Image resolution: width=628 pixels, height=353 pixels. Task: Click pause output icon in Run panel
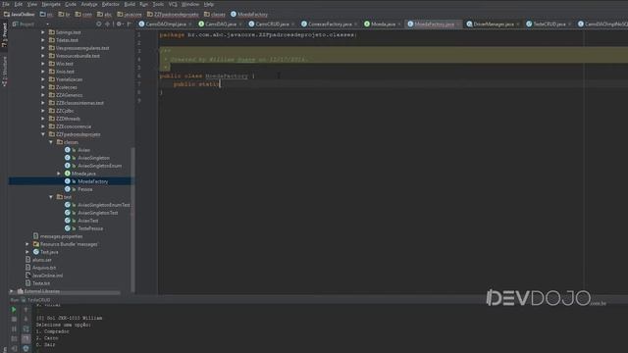tap(14, 329)
